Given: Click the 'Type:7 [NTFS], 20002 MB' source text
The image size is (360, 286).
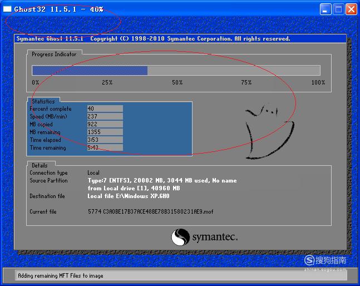Looking at the screenshot, I should [x=162, y=181].
